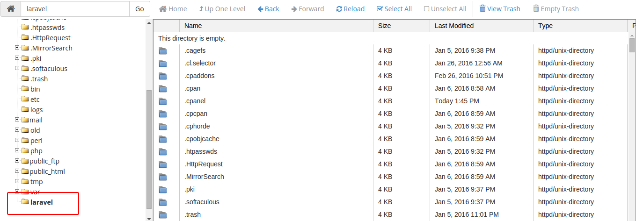This screenshot has width=636, height=221.
Task: Select the laravel folder in the tree
Action: pyautogui.click(x=41, y=202)
